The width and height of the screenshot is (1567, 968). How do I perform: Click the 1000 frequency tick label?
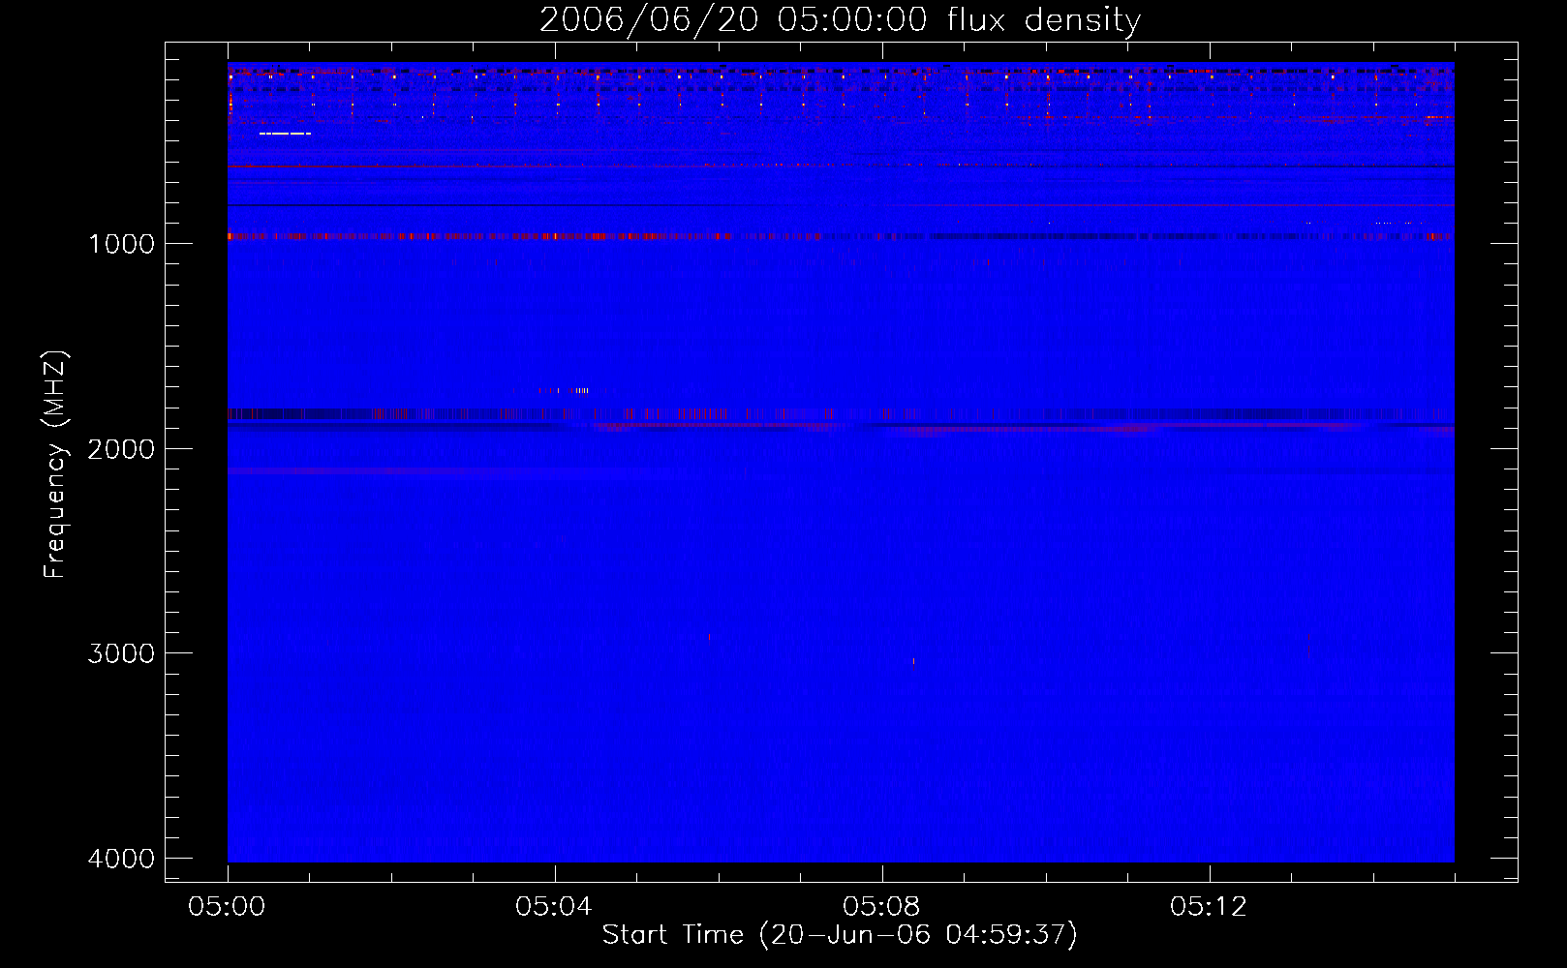point(121,244)
